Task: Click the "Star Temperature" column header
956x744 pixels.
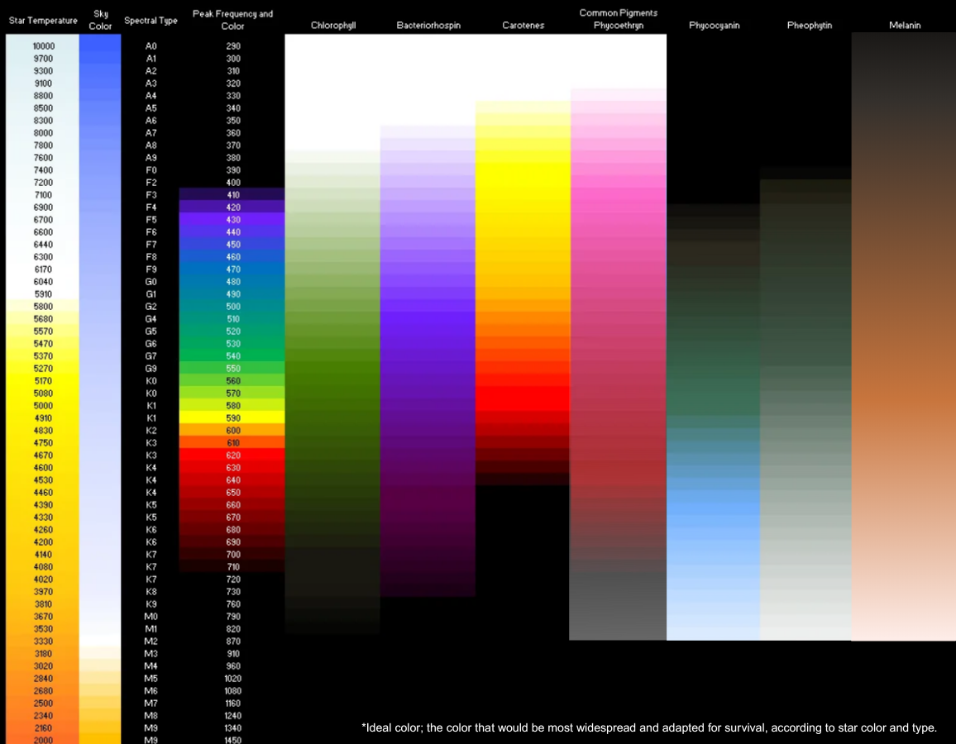Action: [43, 21]
